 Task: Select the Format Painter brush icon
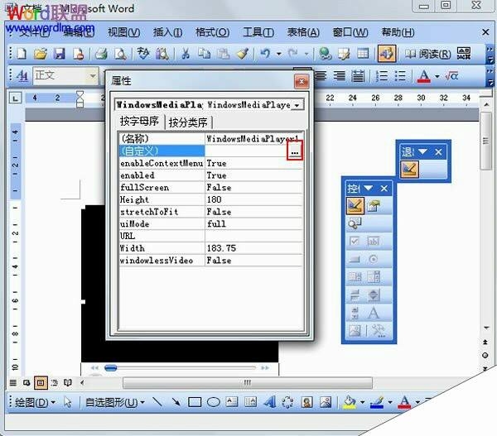(243, 54)
